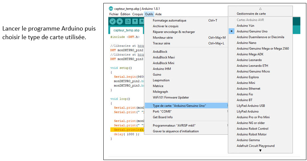Select the Arduino/Genuino Uno board option
Screen dimensions: 307x161
pos(252,31)
